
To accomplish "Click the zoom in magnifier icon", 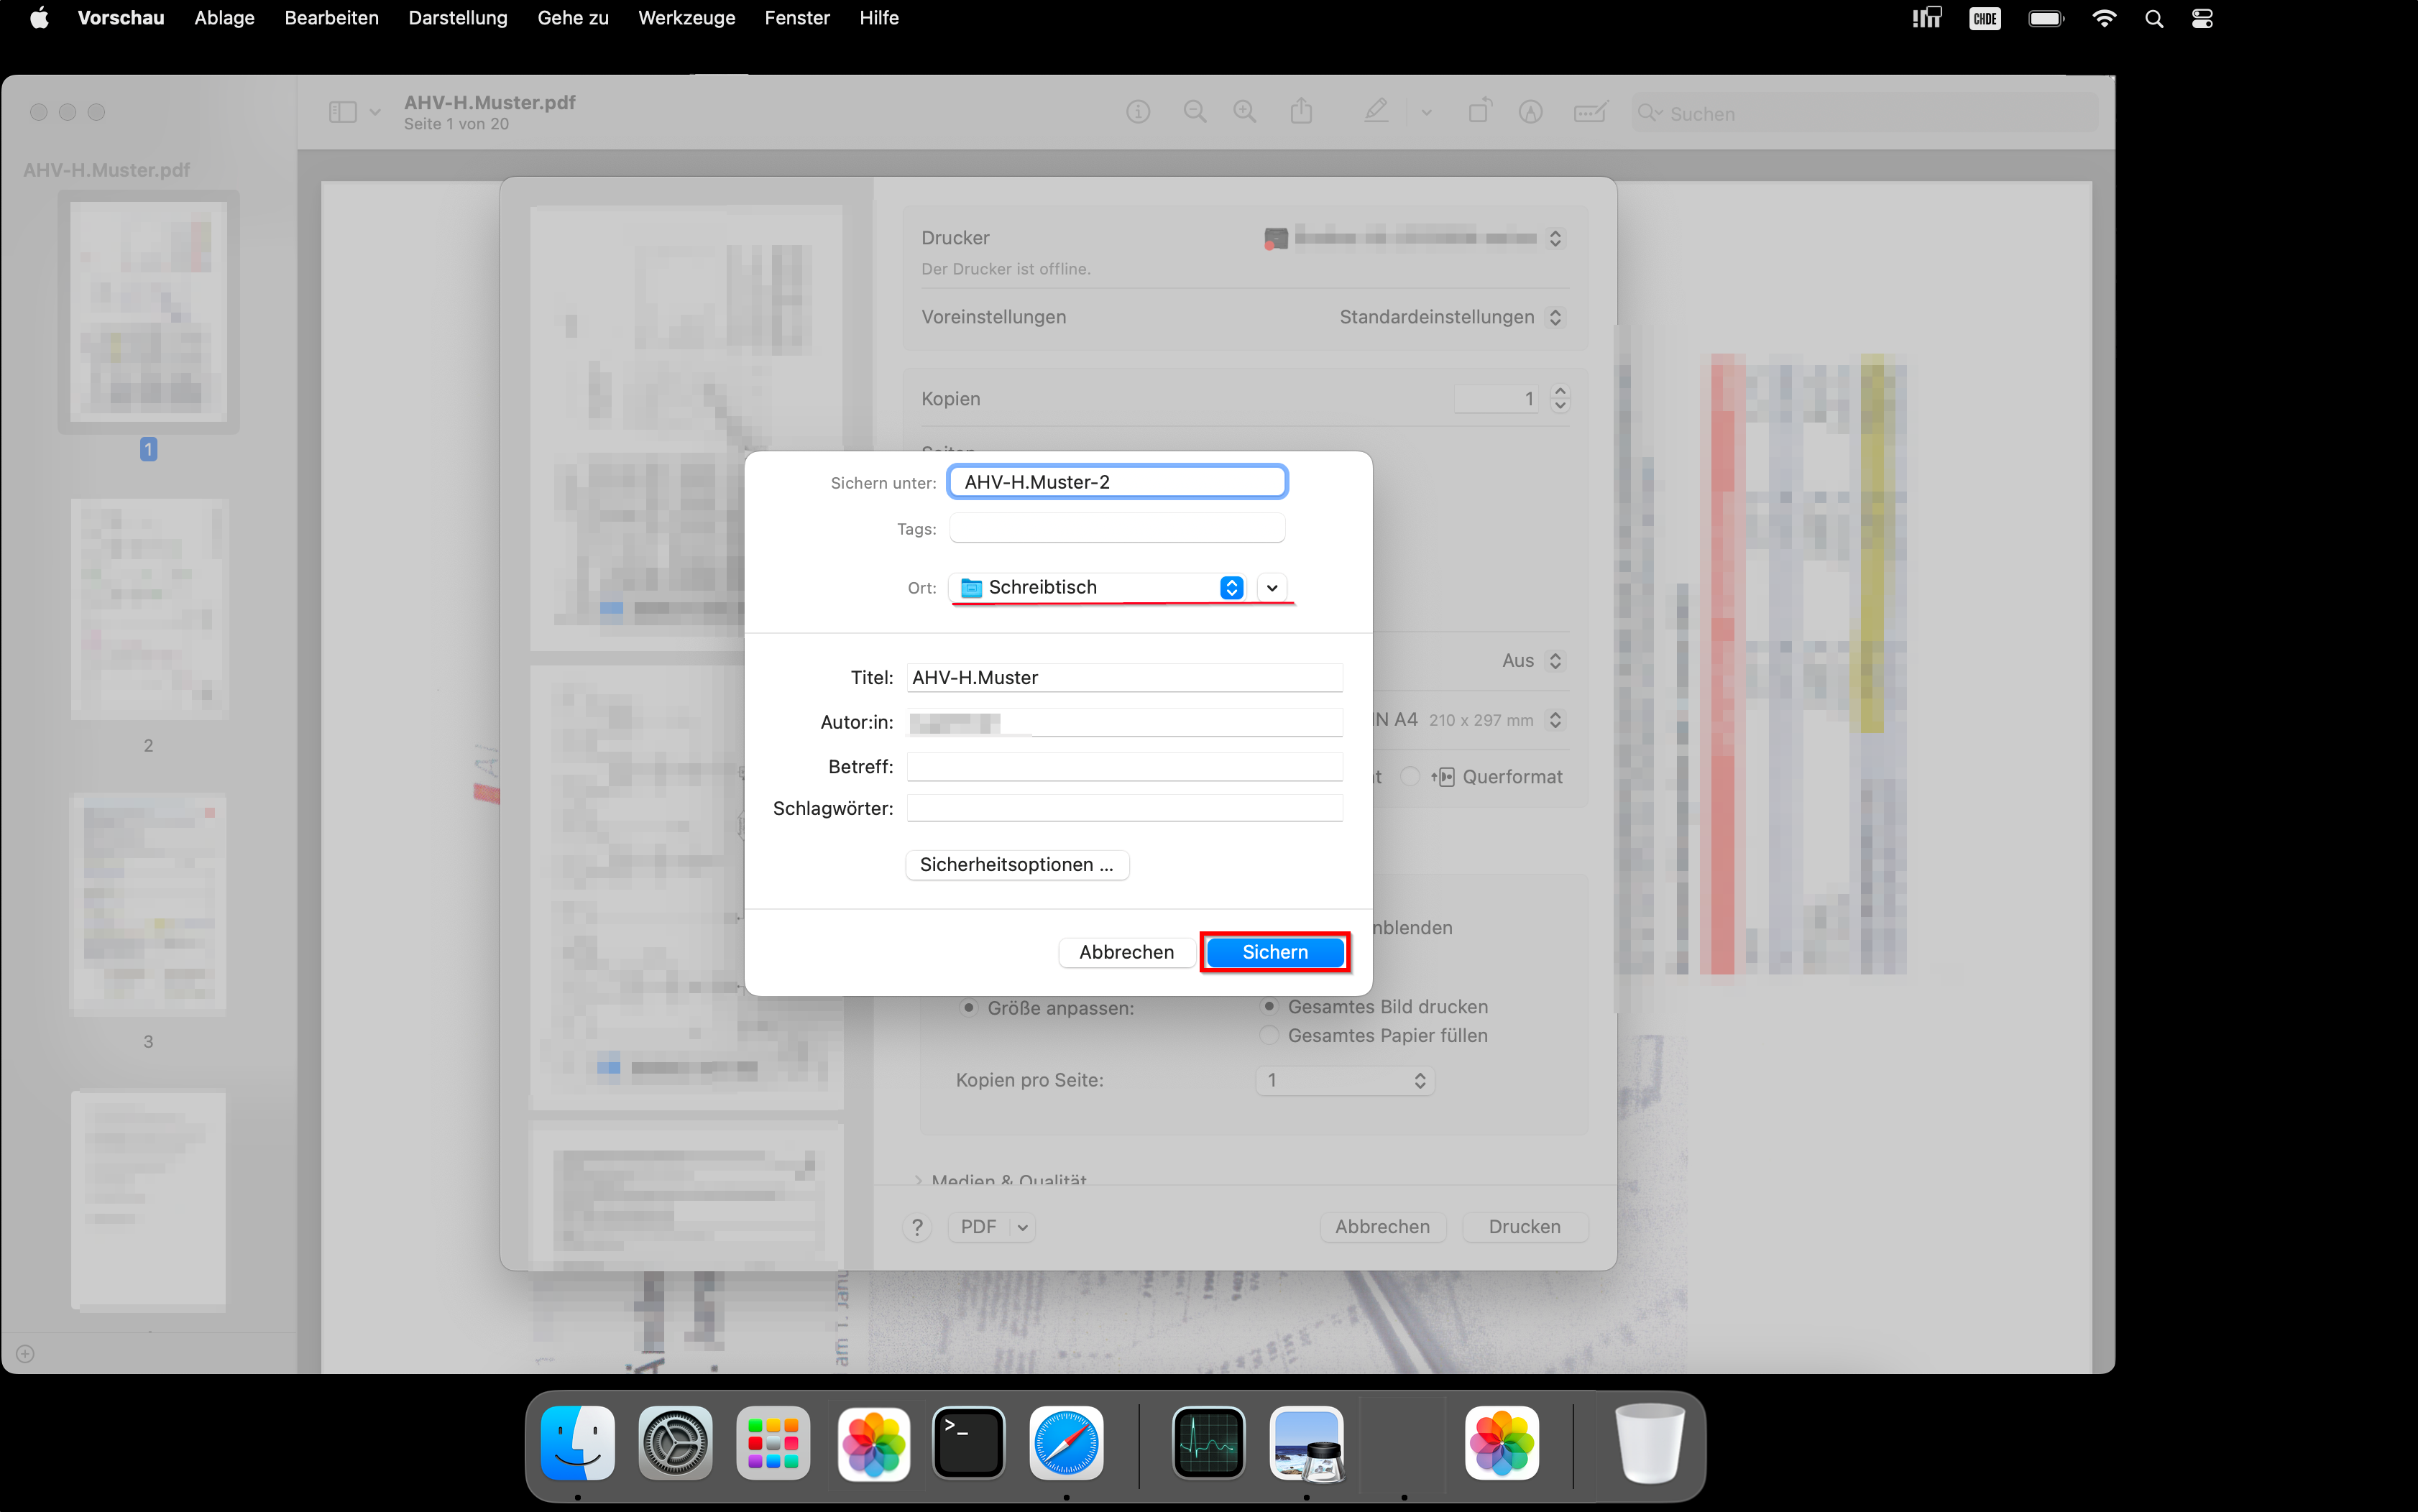I will 1245,112.
